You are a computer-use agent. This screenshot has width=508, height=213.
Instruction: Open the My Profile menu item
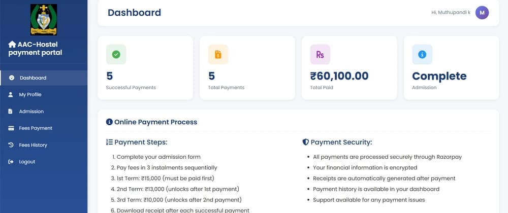click(30, 94)
